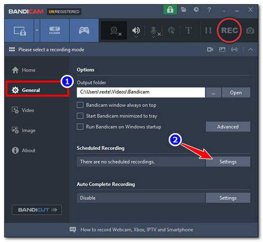Image resolution: width=263 pixels, height=242 pixels.
Task: Open output folder icon in title bar
Action: point(183,10)
